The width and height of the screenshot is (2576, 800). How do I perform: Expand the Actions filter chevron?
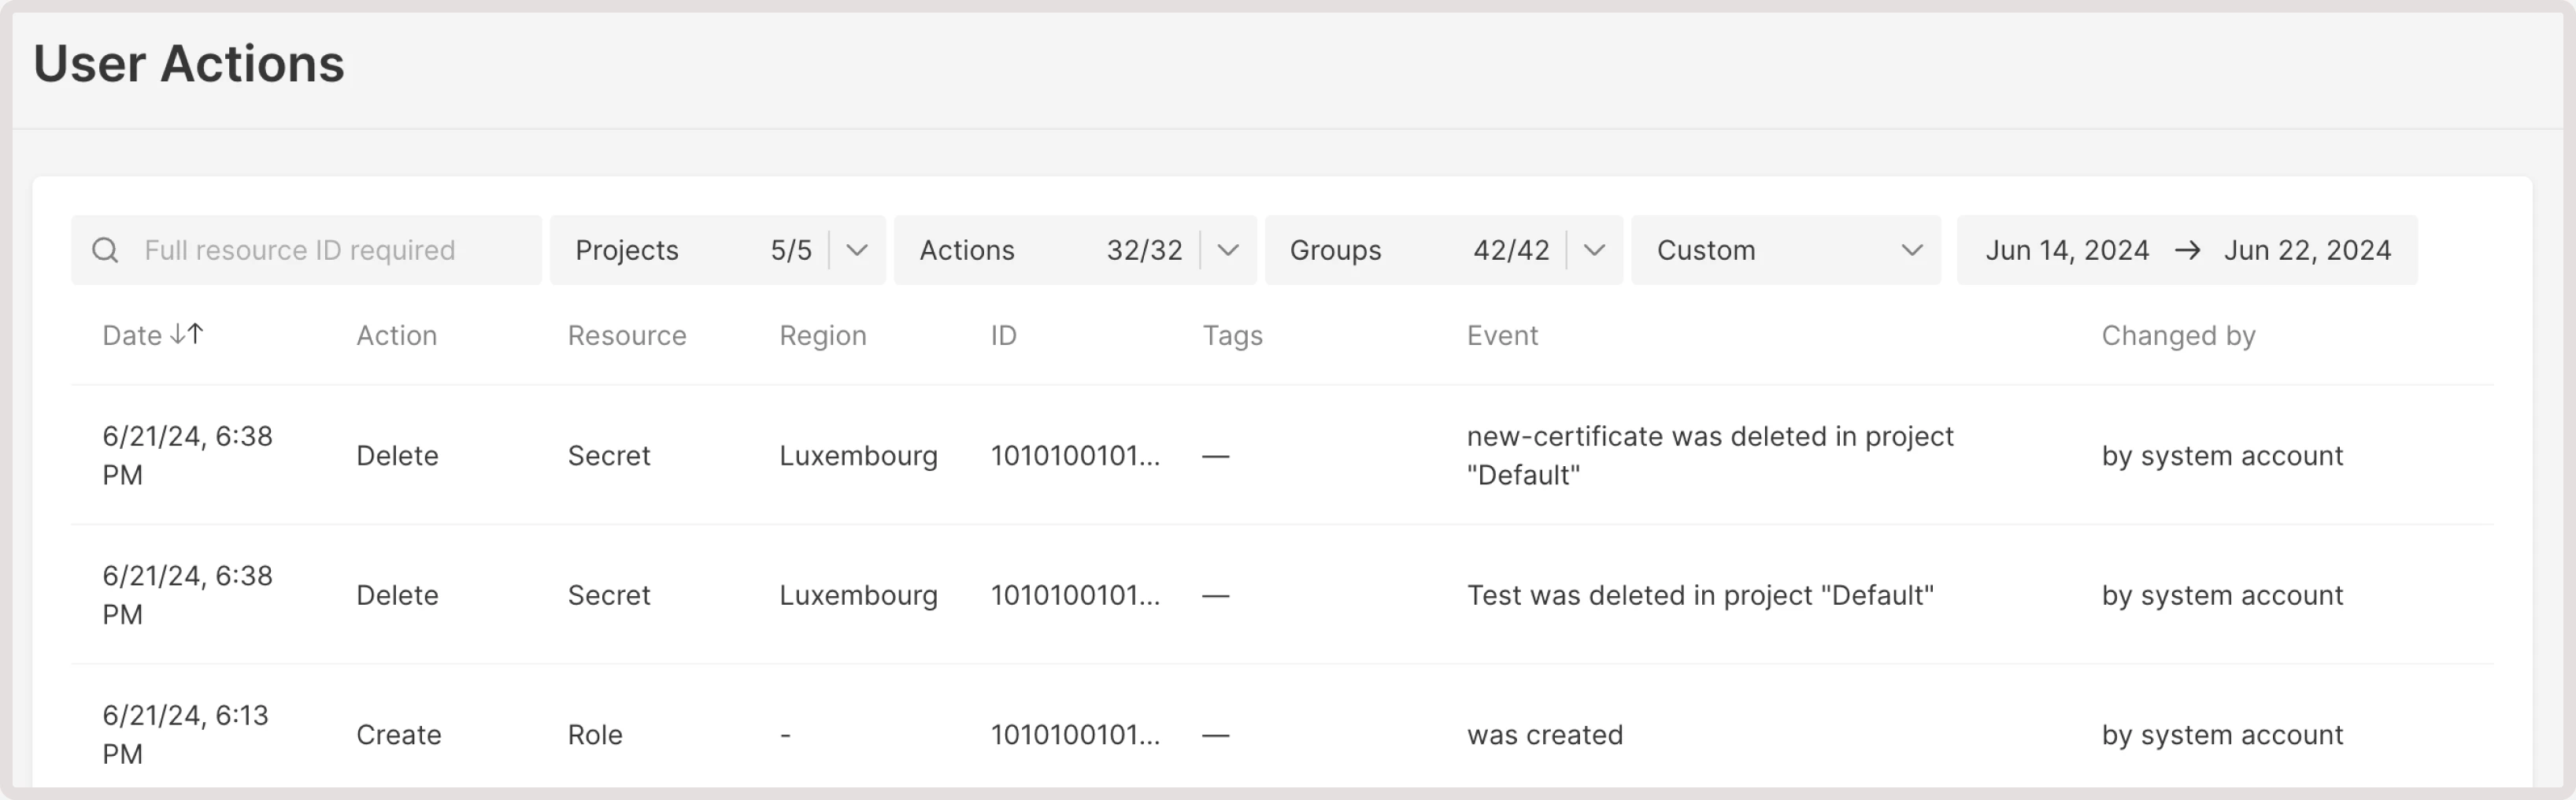click(x=1228, y=250)
